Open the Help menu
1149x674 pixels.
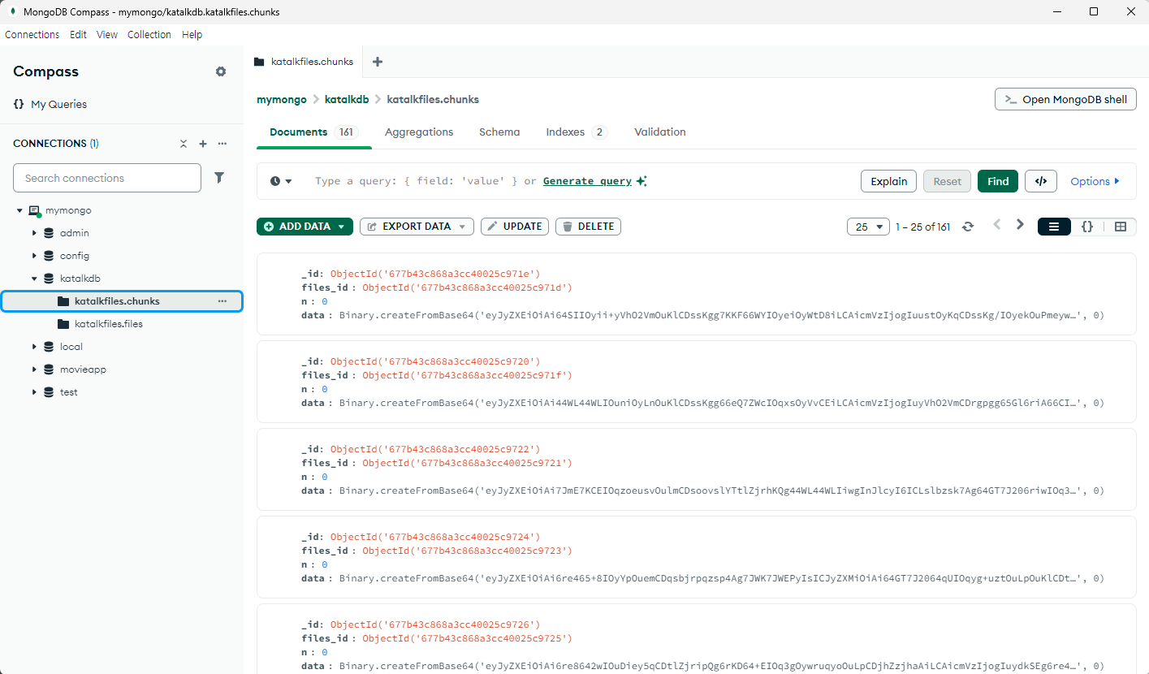pos(192,35)
